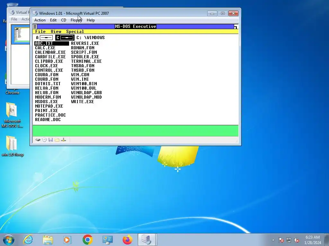The height and width of the screenshot is (246, 329).
Task: Open Windows Explorer from taskbar
Action: [48, 240]
